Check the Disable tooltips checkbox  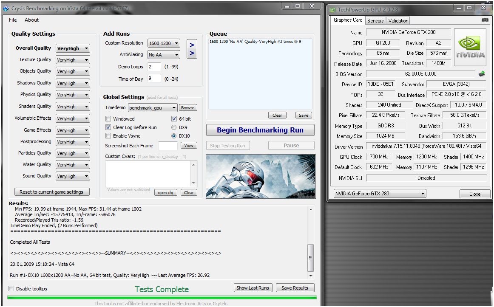(x=11, y=288)
